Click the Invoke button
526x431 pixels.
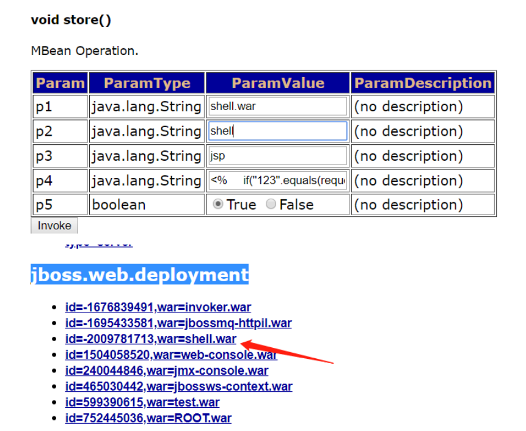pos(54,225)
